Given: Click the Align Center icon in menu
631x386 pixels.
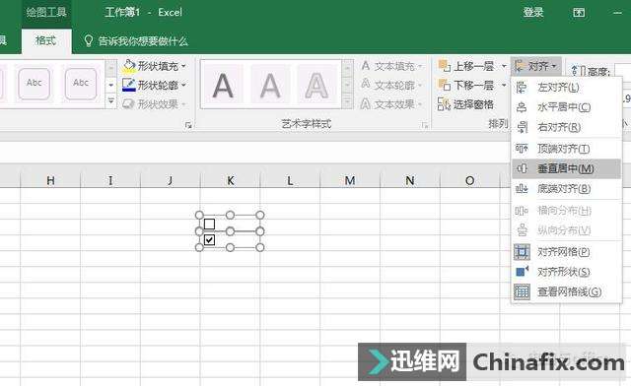Looking at the screenshot, I should click(522, 107).
